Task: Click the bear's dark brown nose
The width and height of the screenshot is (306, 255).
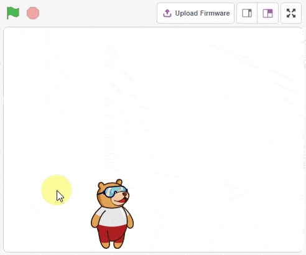Action: 125,194
